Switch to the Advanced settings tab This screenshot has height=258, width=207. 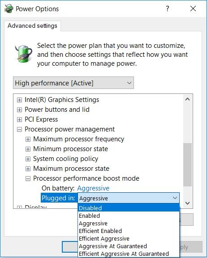click(x=33, y=25)
